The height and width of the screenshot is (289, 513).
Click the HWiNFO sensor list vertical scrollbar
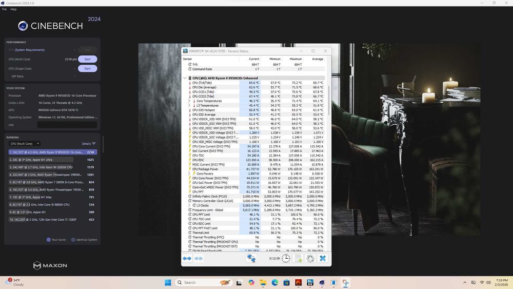click(329, 101)
